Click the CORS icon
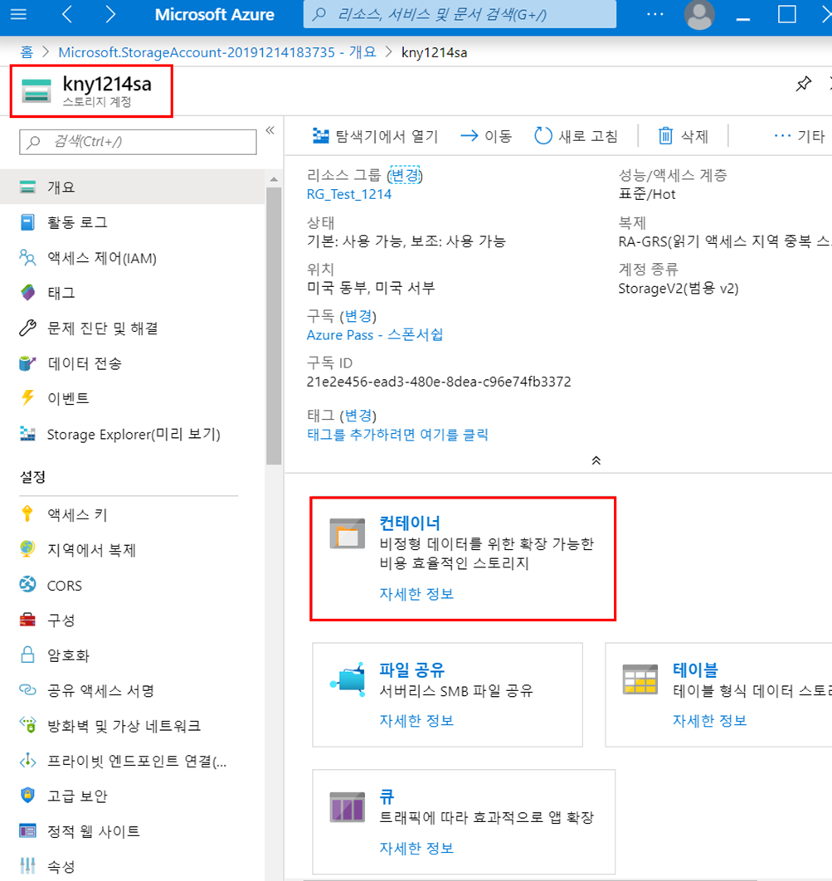832x881 pixels. pos(27,584)
